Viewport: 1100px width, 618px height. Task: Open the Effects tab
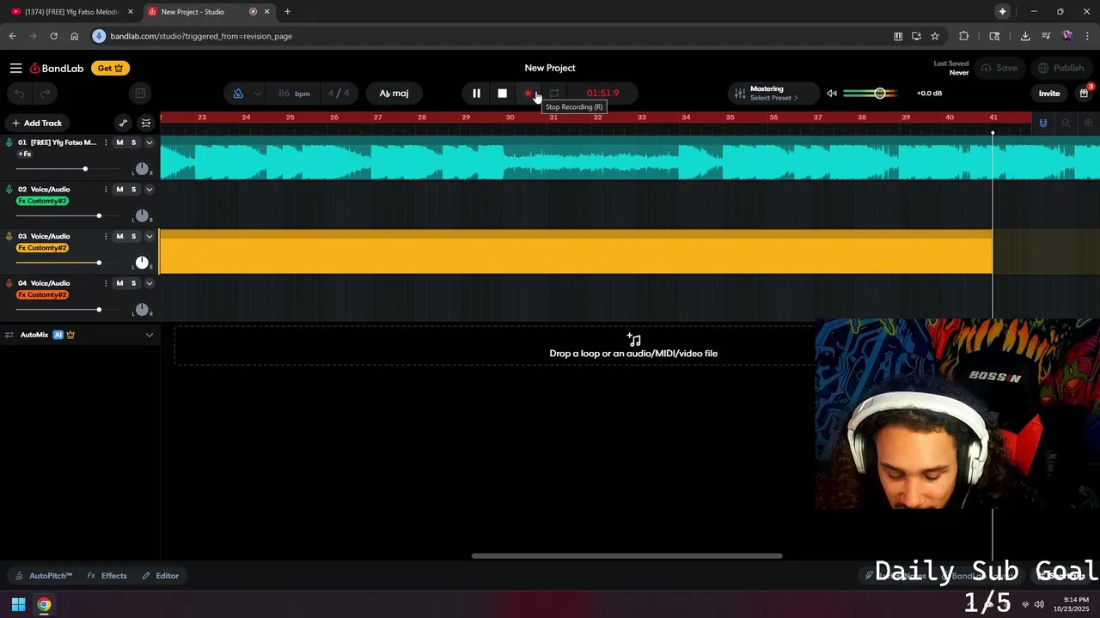107,576
